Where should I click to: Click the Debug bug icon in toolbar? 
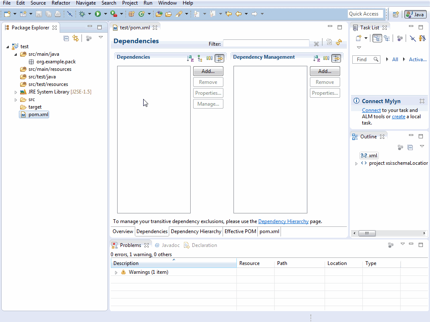pos(82,14)
